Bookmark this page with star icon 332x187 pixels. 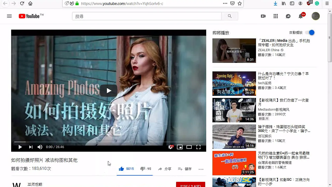click(240, 3)
